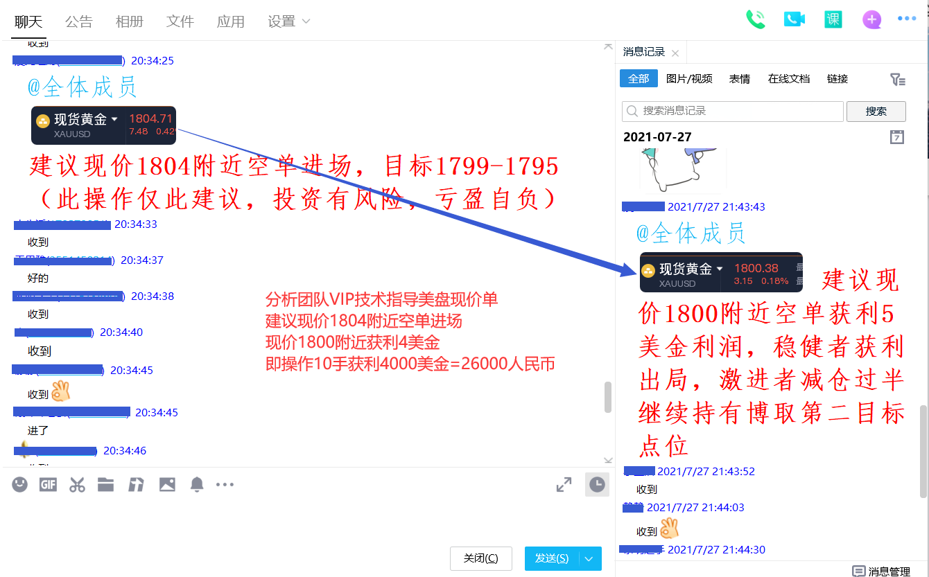The height and width of the screenshot is (577, 929).
Task: Click the bell notification icon
Action: coord(197,485)
